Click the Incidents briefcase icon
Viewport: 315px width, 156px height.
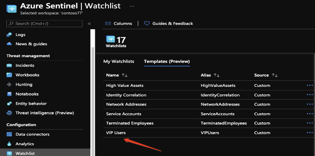9,66
